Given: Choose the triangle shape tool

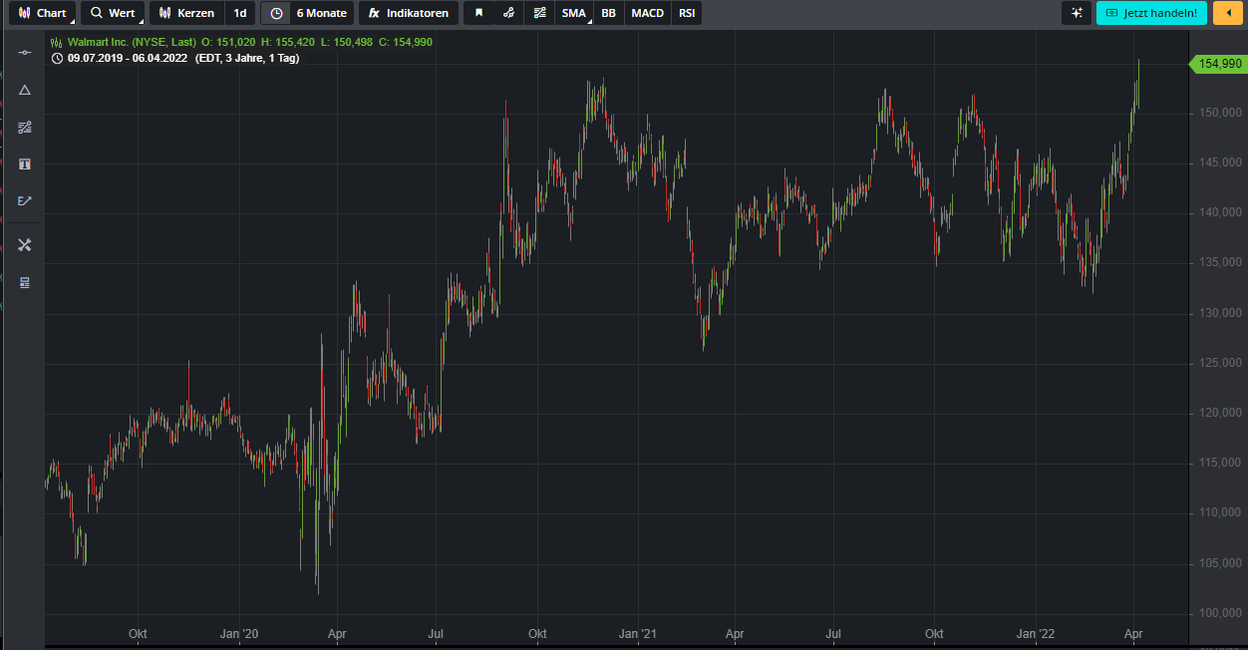Looking at the screenshot, I should pos(25,90).
